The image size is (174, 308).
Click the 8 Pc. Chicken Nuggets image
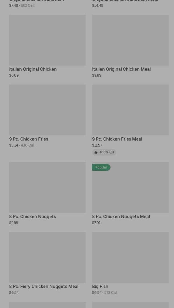(x=47, y=187)
